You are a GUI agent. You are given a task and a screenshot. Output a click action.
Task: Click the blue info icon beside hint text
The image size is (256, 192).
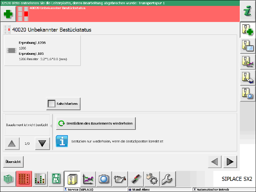(62, 141)
